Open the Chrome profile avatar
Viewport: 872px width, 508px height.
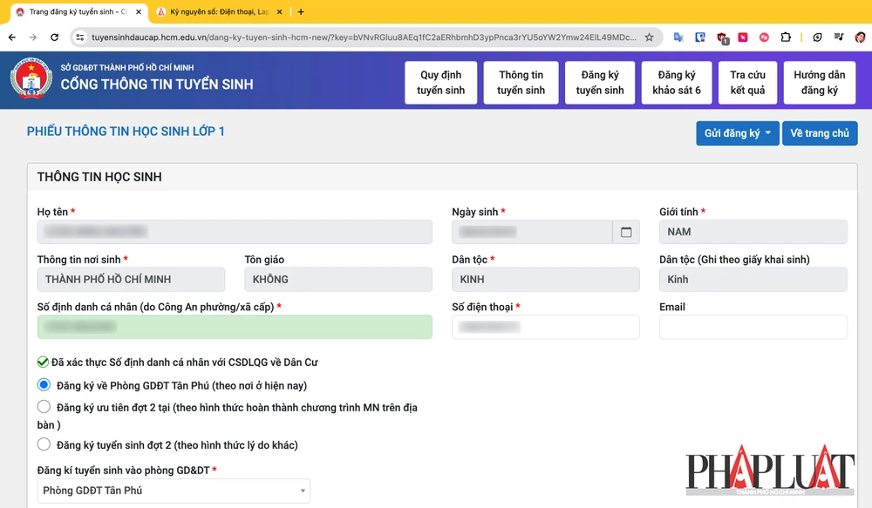[x=860, y=37]
